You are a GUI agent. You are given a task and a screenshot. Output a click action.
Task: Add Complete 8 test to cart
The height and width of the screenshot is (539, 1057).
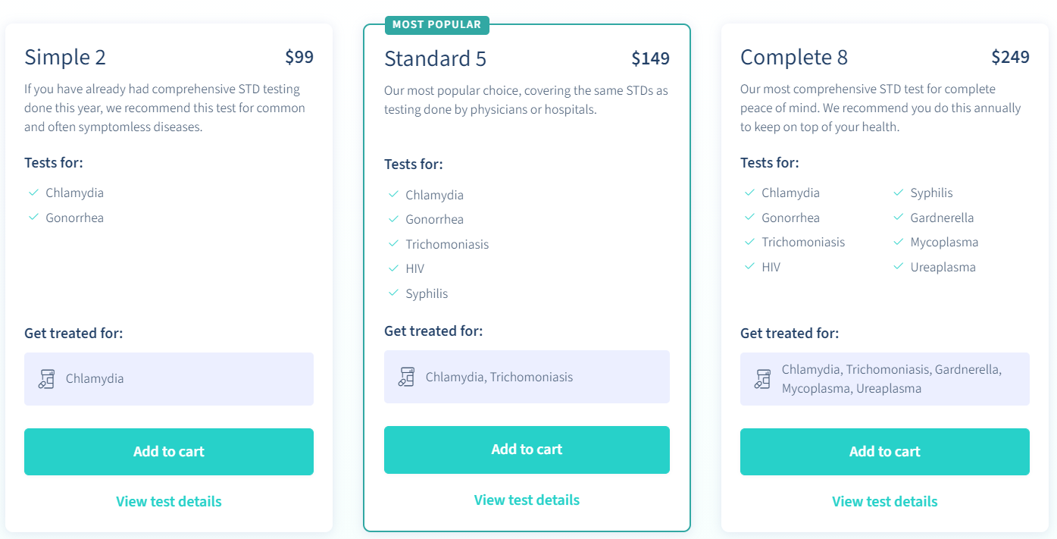pyautogui.click(x=884, y=452)
